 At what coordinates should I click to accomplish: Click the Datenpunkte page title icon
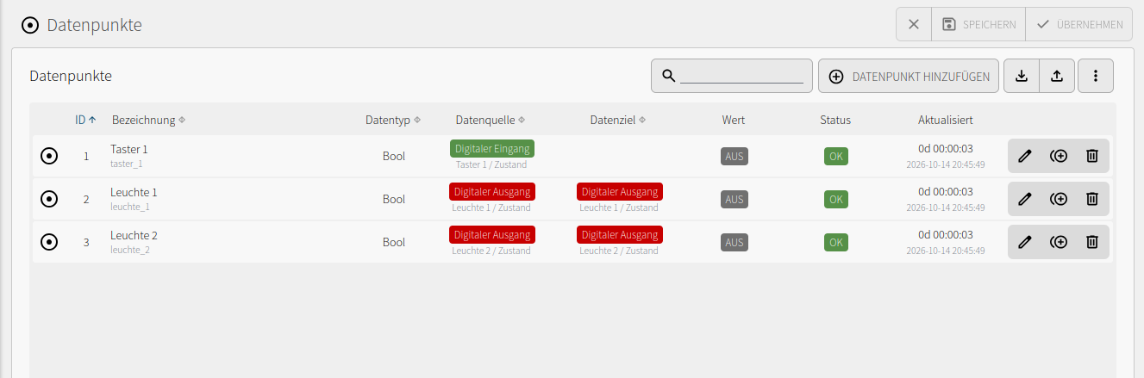click(x=30, y=26)
